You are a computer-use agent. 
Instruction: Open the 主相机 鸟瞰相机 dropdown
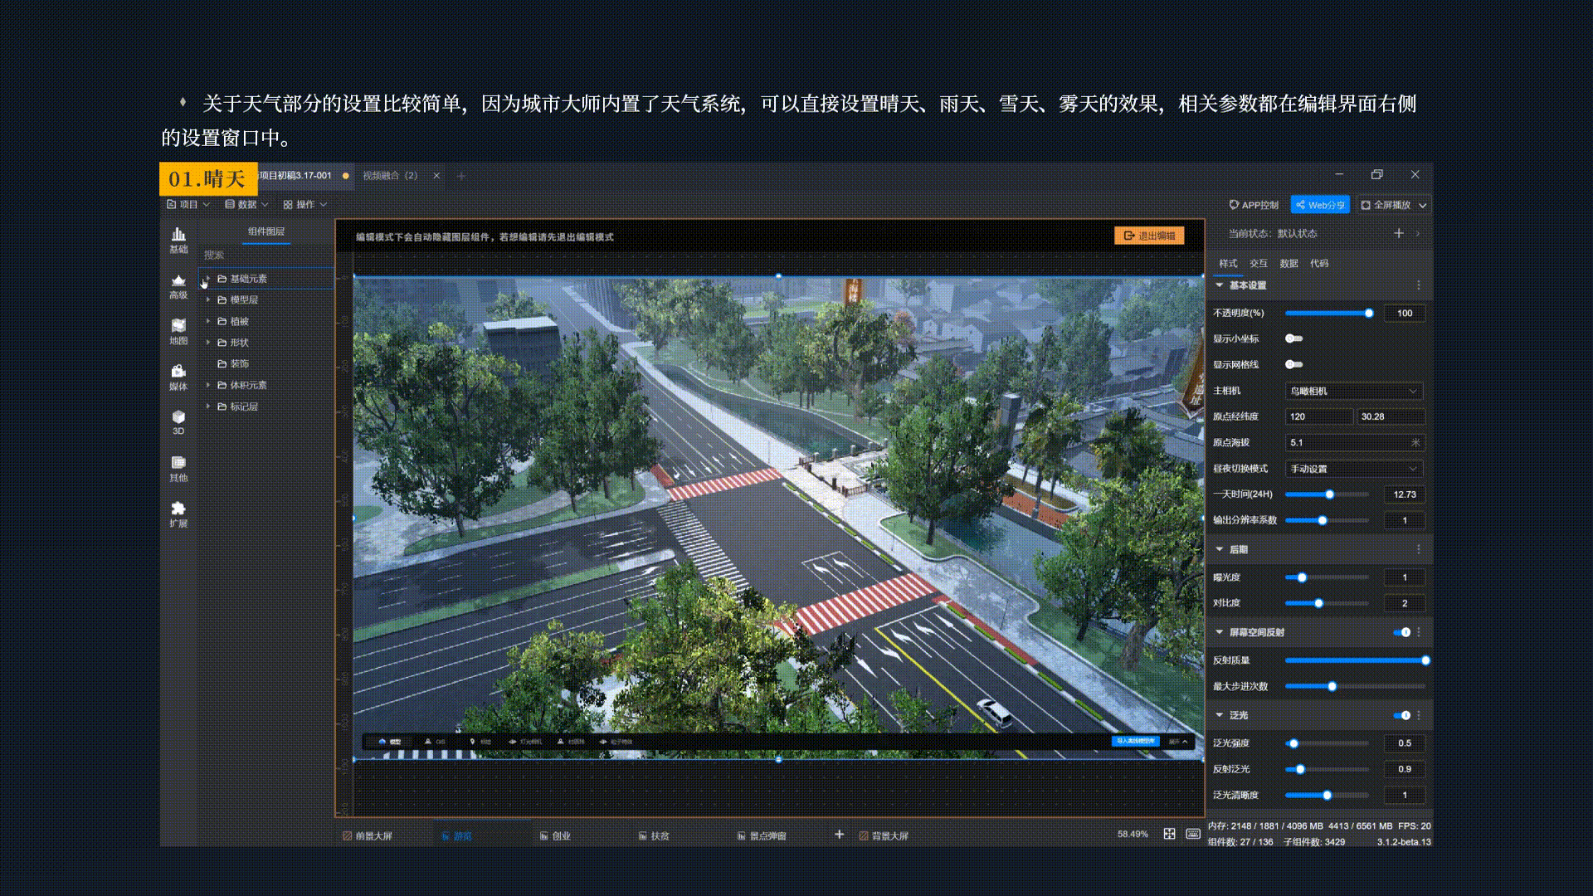point(1353,391)
